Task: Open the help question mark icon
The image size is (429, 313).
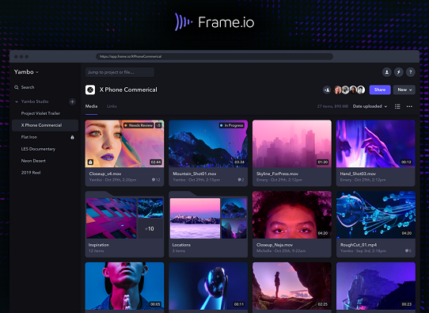Action: pos(410,72)
